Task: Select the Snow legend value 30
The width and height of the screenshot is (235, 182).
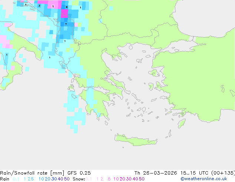Action: 129,179
